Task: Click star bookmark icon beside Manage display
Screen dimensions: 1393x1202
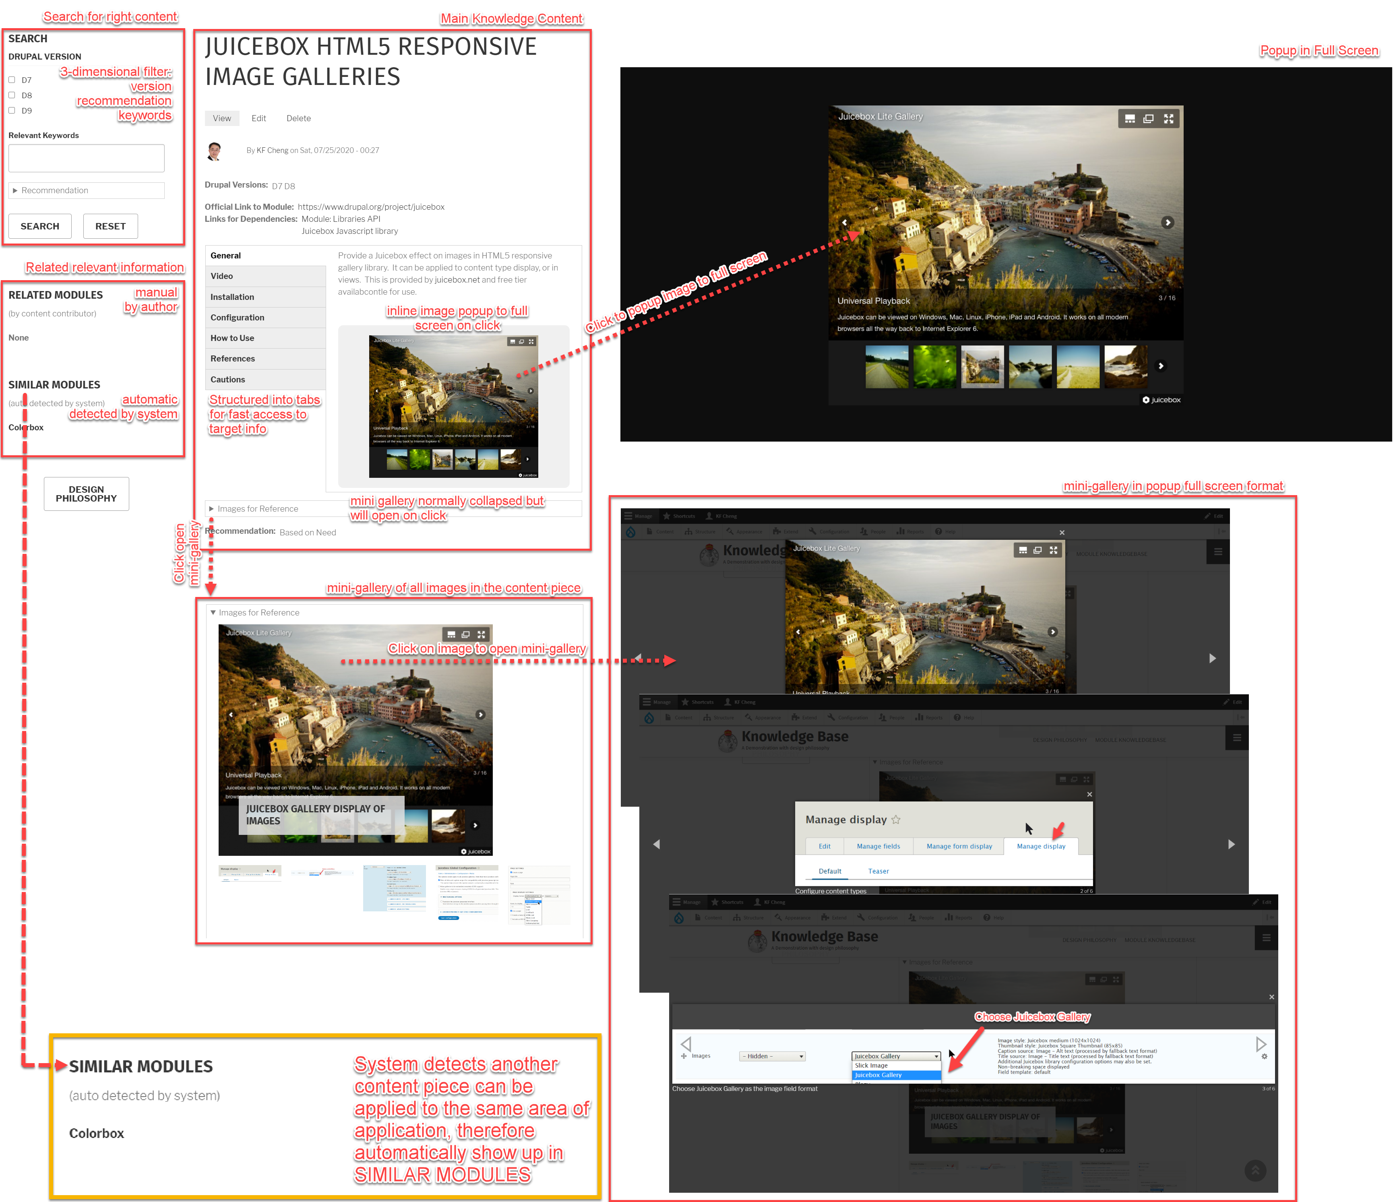Action: (896, 820)
